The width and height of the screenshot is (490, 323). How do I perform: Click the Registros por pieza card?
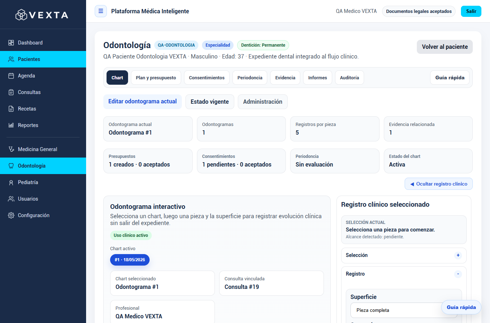tap(335, 129)
